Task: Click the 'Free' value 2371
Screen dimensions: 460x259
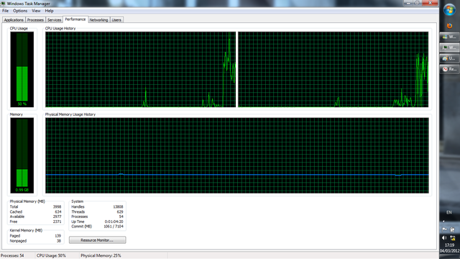Action: tap(57, 222)
